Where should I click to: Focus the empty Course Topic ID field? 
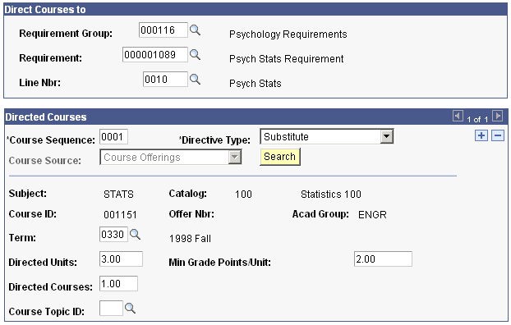[x=111, y=308]
